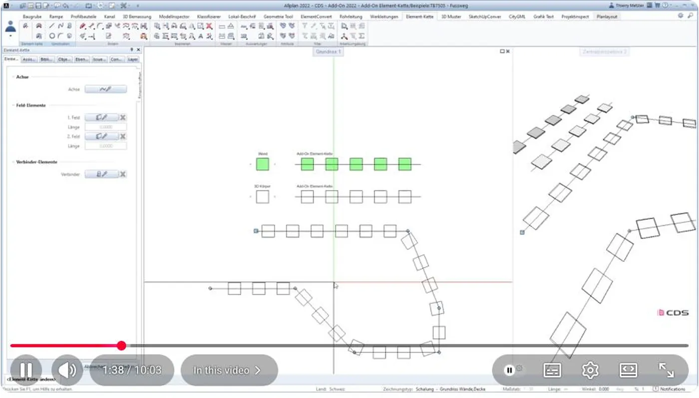The height and width of the screenshot is (398, 699).
Task: Open video settings gear
Action: (x=590, y=370)
